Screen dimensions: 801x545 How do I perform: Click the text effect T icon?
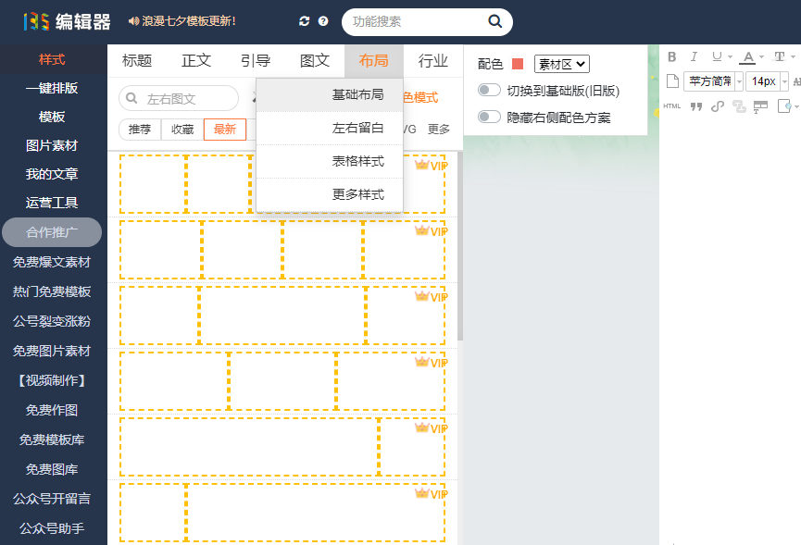point(779,56)
